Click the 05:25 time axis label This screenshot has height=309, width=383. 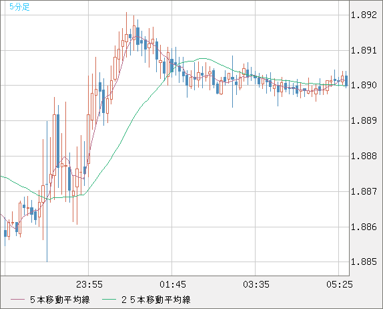[x=340, y=284]
